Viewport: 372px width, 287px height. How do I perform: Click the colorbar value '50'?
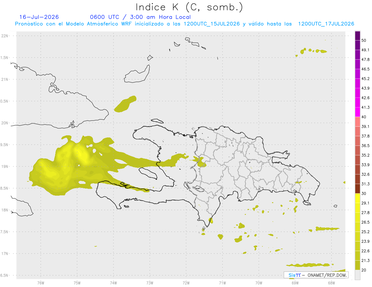(x=364, y=41)
